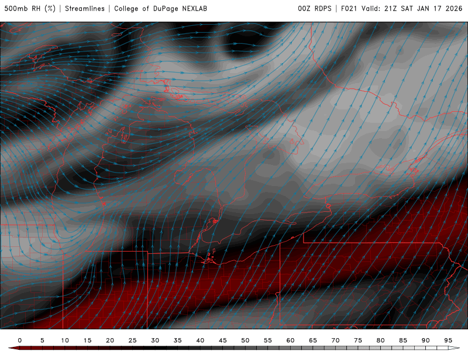Click the '500mb RH (%)' title text
468x351 pixels.
pyautogui.click(x=30, y=9)
